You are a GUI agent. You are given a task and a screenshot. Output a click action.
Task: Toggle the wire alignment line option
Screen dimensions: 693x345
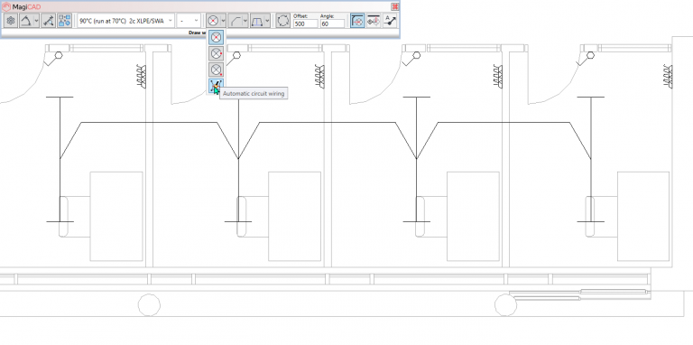tap(374, 21)
